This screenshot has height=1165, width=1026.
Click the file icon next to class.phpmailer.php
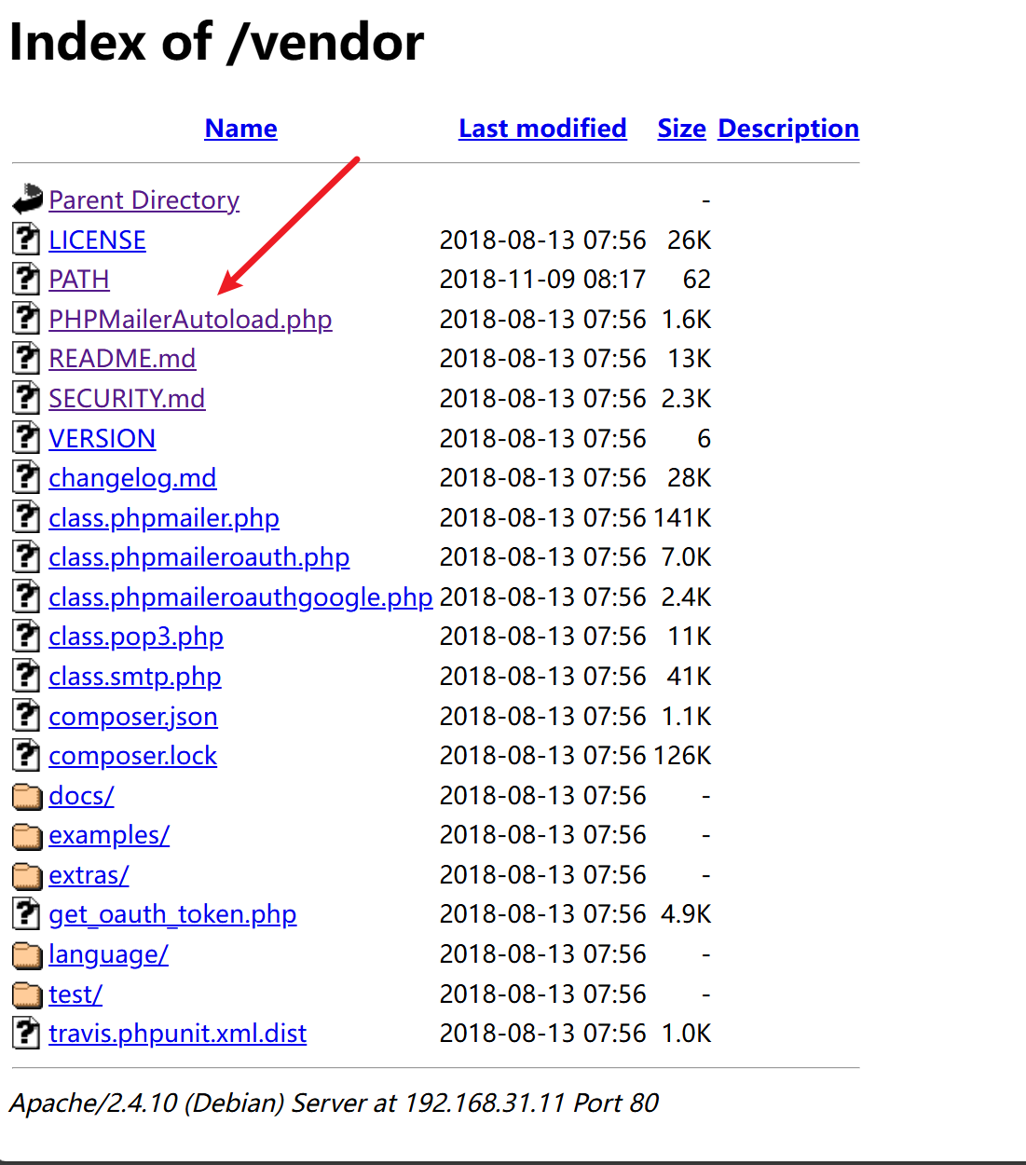(x=27, y=517)
